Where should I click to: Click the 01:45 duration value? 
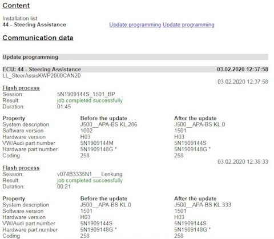(x=64, y=107)
